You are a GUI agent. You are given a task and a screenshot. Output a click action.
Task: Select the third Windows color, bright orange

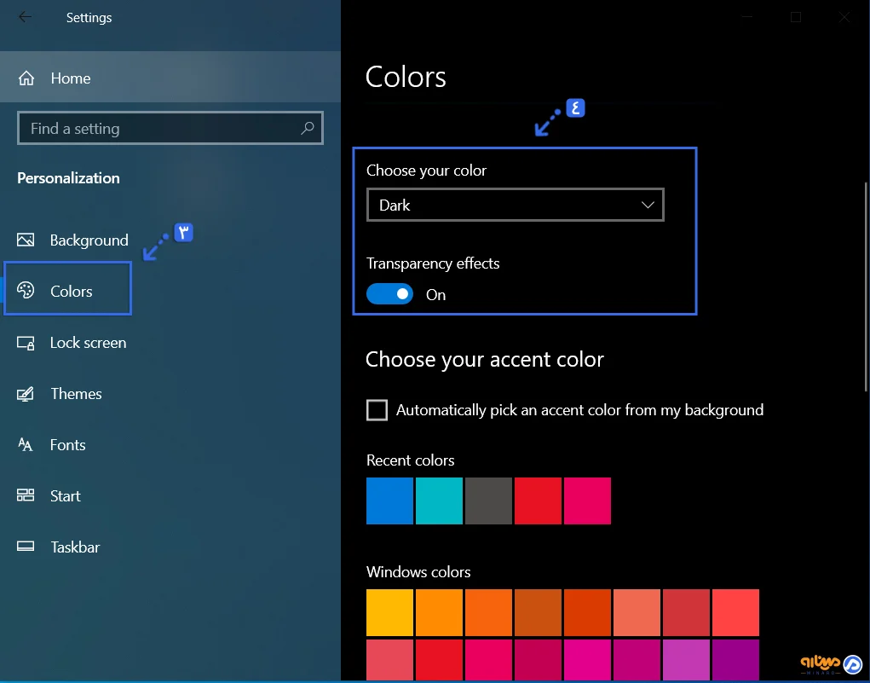coord(488,612)
